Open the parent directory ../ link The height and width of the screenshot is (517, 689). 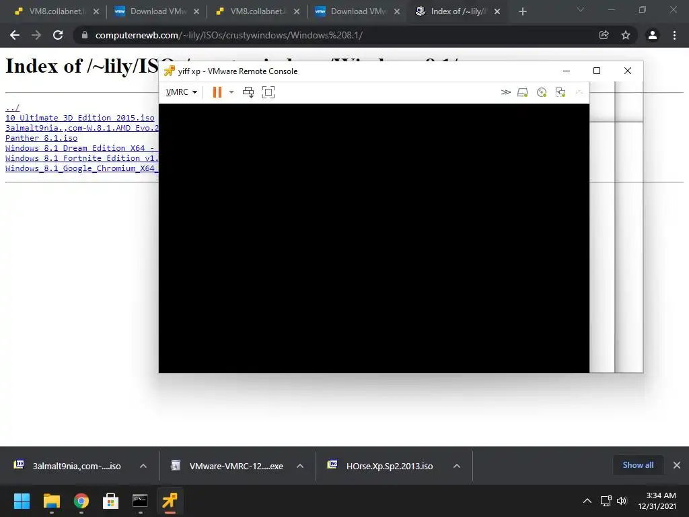pyautogui.click(x=12, y=108)
